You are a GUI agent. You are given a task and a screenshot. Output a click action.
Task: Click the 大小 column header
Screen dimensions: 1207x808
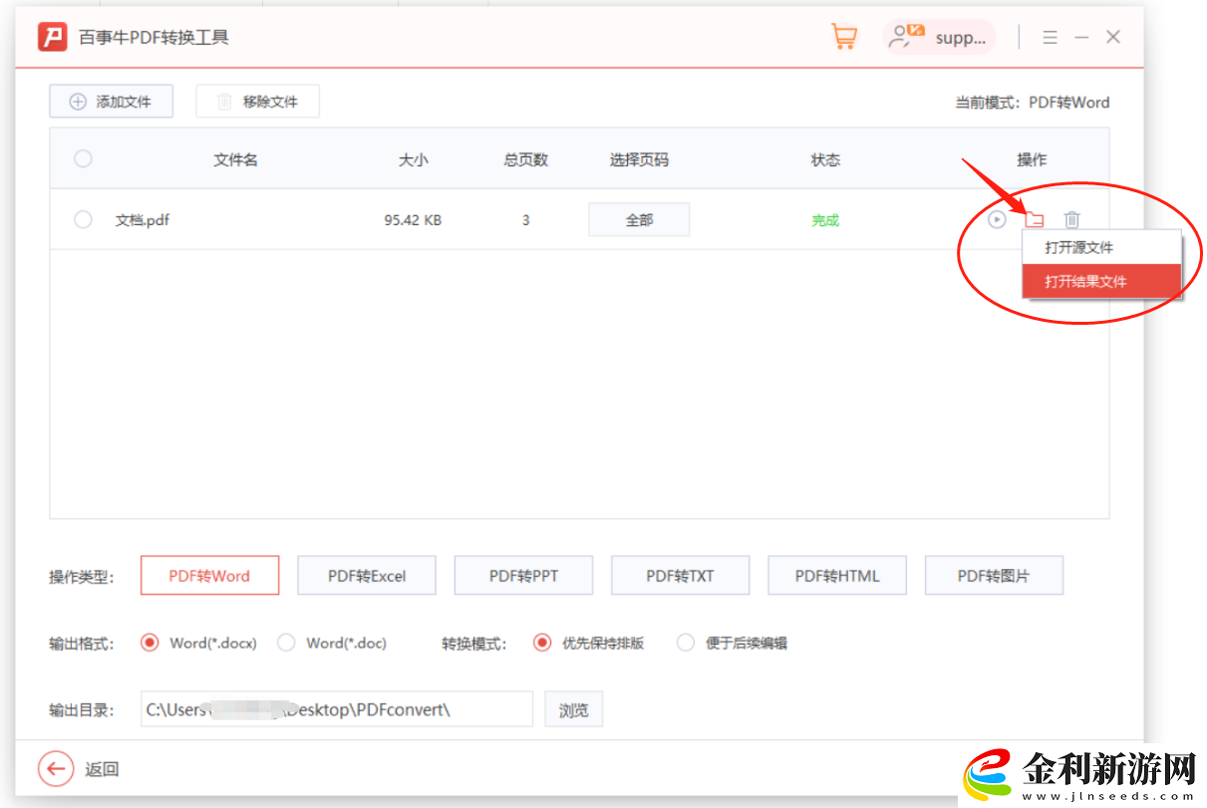tap(414, 159)
